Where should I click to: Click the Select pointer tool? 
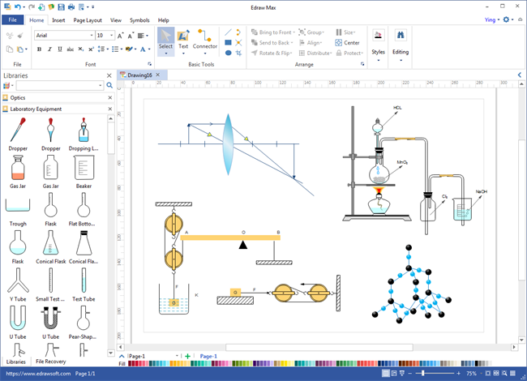point(165,41)
